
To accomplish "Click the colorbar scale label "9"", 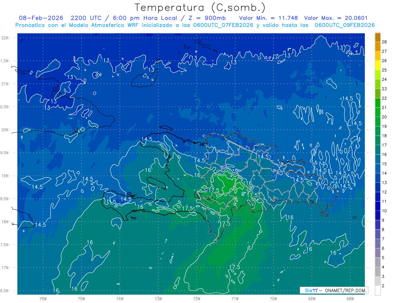I will pos(383,220).
